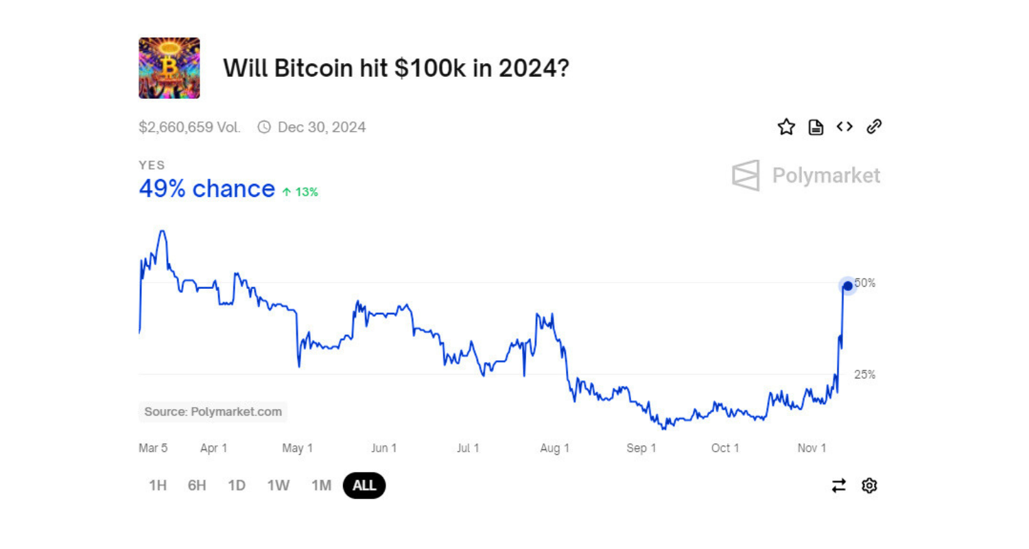Open the market title 'Will Bitcoin hit $100k in 2024?'
Viewport: 1029px width, 549px height.
coord(396,68)
